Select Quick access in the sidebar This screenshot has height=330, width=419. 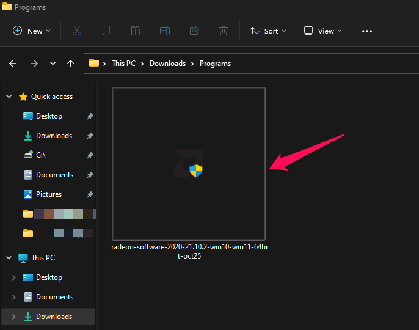pos(52,97)
